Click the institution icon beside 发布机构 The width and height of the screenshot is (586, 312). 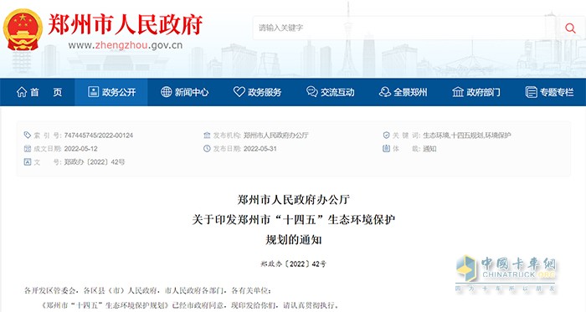pos(207,136)
